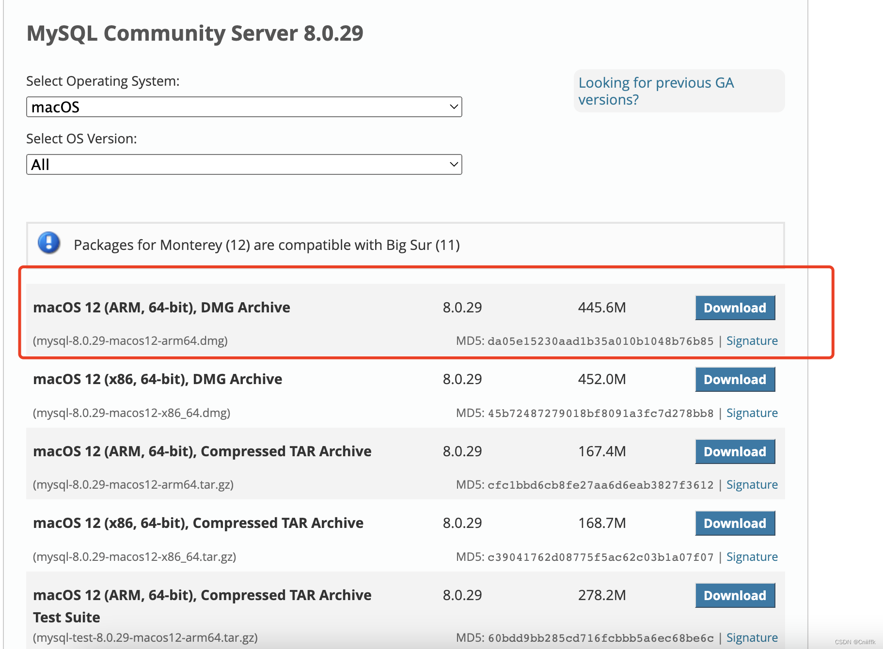Screen dimensions: 883x649
Task: Download macOS 12 x86 DMG Archive
Action: (735, 379)
